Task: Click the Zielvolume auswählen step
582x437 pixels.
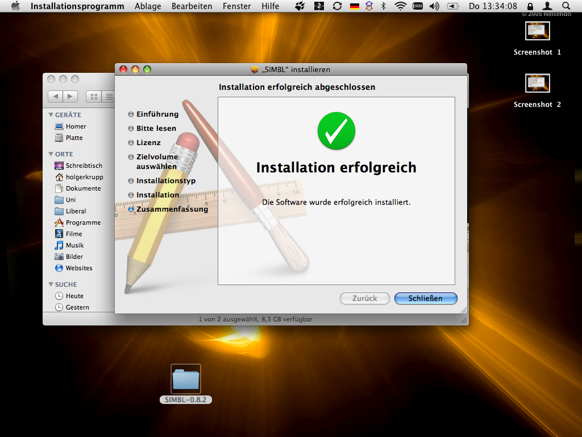Action: tap(153, 162)
